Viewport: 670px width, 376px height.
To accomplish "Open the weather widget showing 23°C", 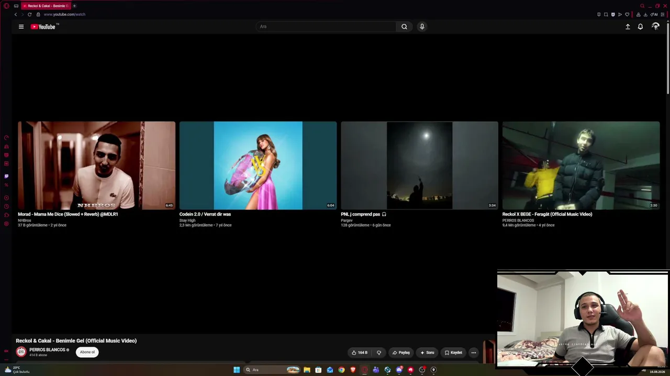I will point(17,370).
